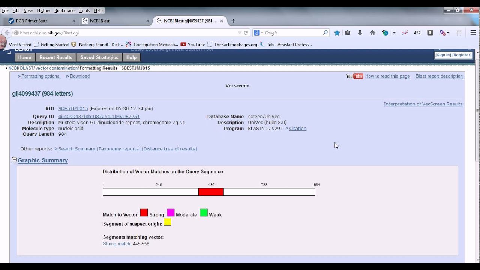The width and height of the screenshot is (480, 270).
Task: Open the Tools menu
Action: point(84,10)
